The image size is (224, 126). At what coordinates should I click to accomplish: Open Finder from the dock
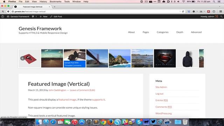39,122
